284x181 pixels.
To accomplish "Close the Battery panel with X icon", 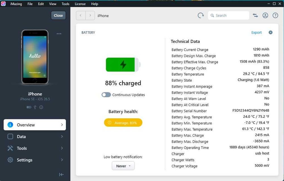I will point(270,32).
